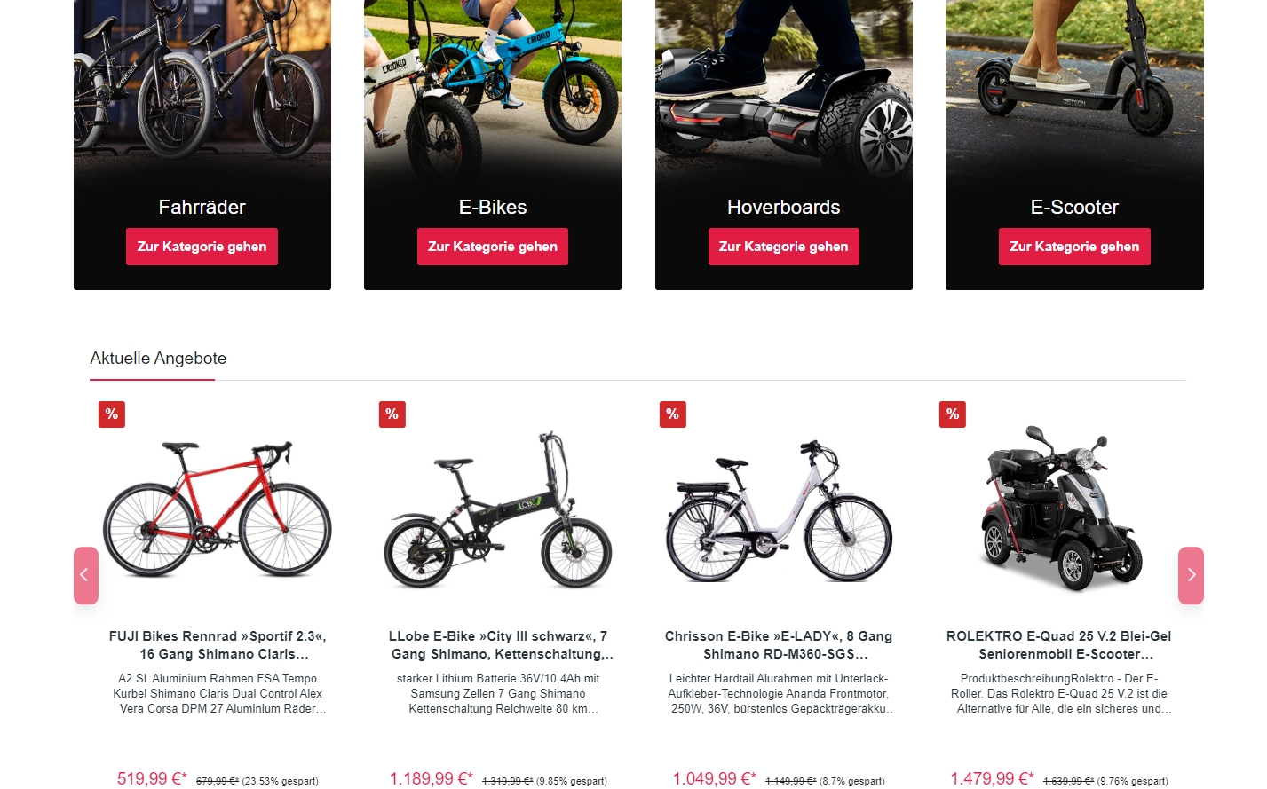Go to the Hoverboards category
Image resolution: width=1267 pixels, height=789 pixels.
783,247
